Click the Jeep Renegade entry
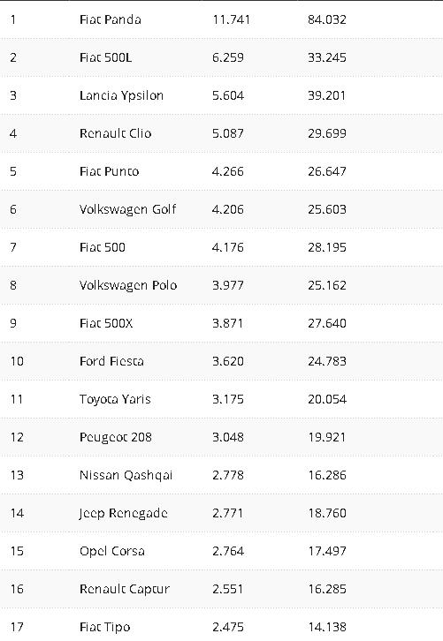443x641 pixels. tap(123, 514)
